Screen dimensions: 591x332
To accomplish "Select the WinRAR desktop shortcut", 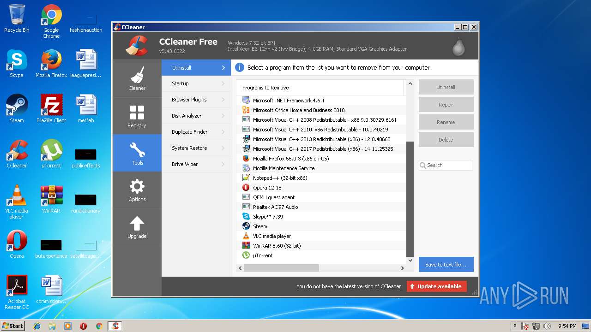I will (51, 199).
